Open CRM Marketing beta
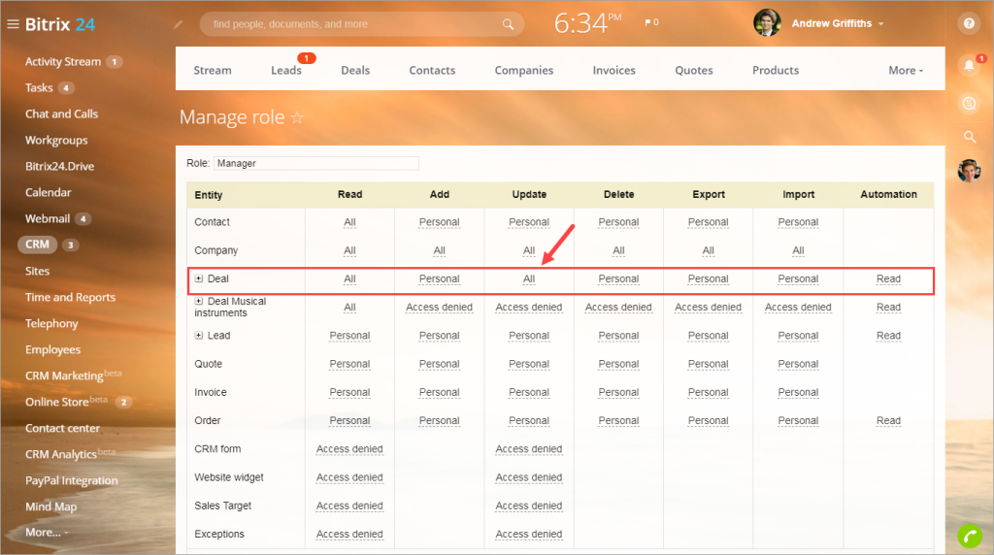 73,375
